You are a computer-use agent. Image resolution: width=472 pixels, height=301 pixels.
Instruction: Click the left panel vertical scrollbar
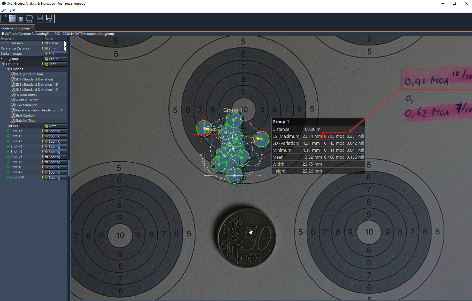click(x=69, y=168)
